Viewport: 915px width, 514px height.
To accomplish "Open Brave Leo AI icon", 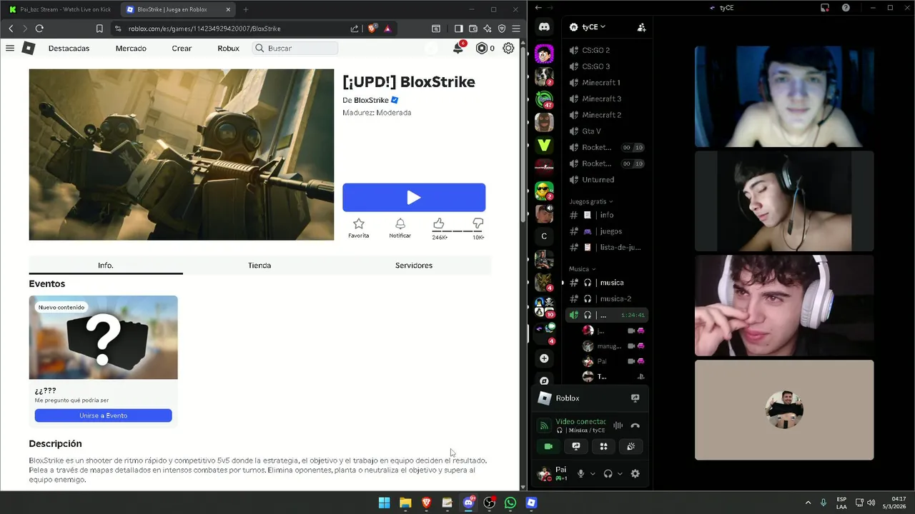I will click(488, 29).
